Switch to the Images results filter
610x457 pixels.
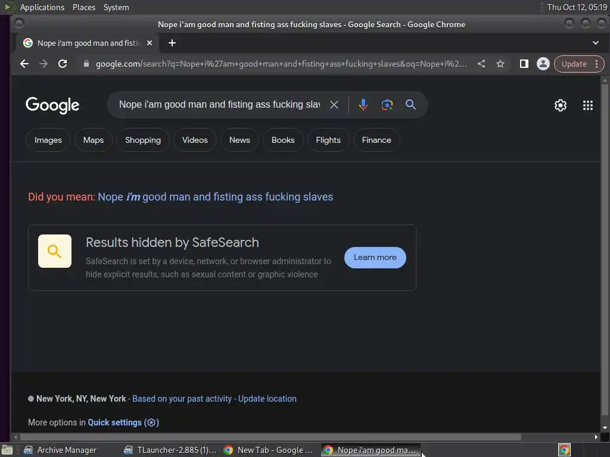48,140
